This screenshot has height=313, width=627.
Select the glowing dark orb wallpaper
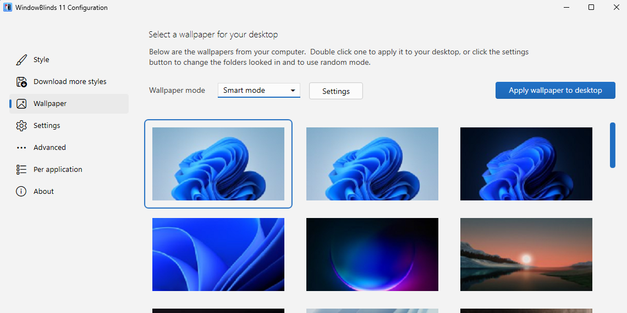click(x=372, y=254)
